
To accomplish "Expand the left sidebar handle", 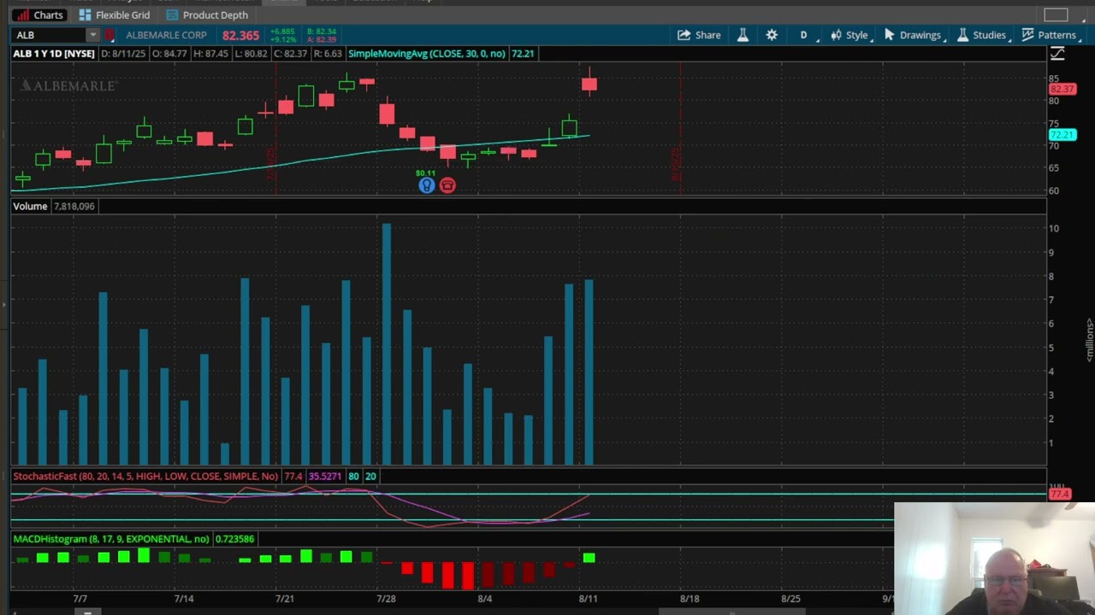I will 3,303.
